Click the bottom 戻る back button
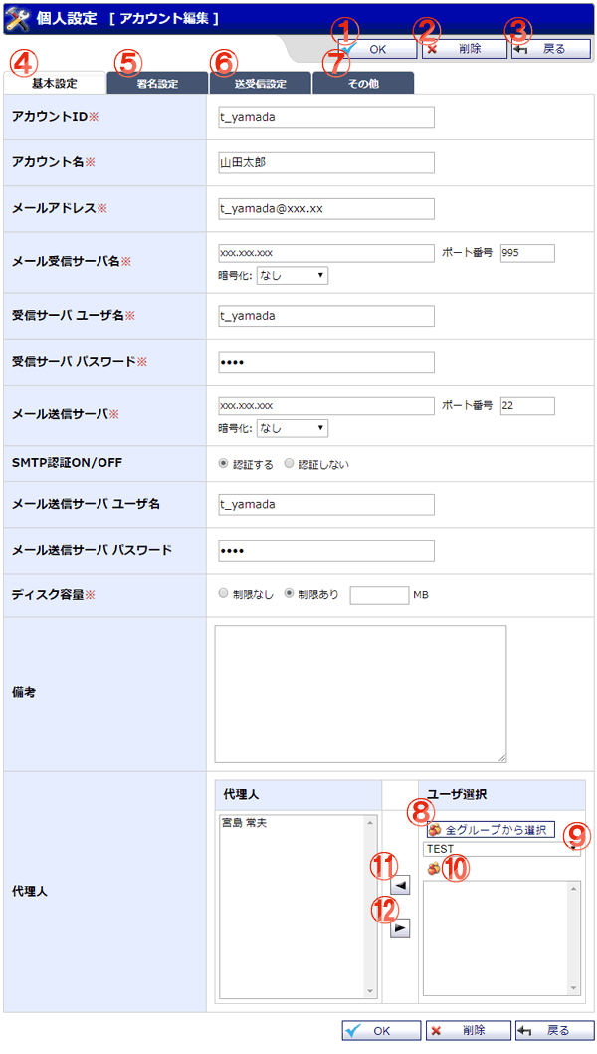This screenshot has height=1054, width=597. 554,1030
